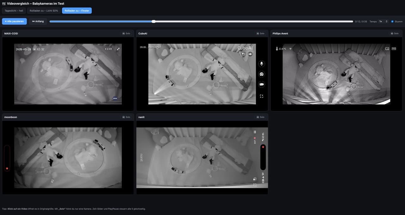
Task: Click the hamburger menu icon in nanit video
Action: click(x=255, y=132)
